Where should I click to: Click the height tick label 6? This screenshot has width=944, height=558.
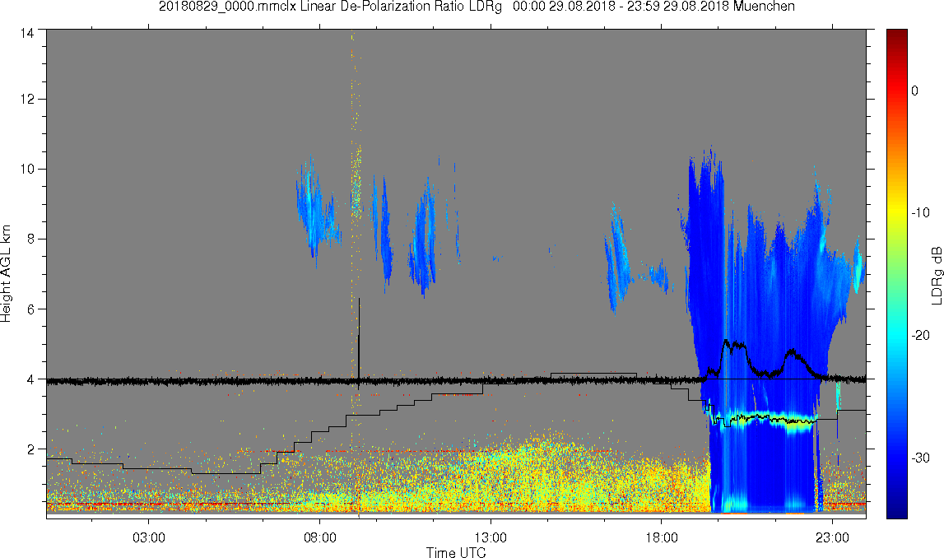click(x=30, y=309)
